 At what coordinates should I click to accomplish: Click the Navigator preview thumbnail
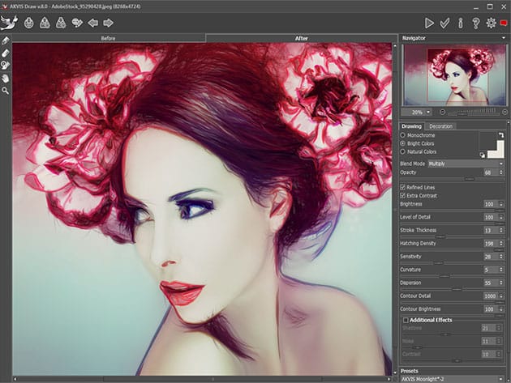(453, 74)
